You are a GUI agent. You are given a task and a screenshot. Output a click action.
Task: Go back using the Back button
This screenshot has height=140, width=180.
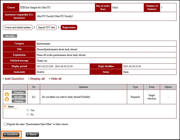(32, 134)
